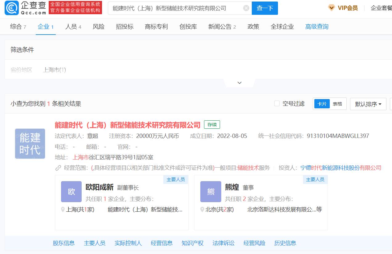Click the 查一下 search button
392x254 pixels.
tap(264, 8)
